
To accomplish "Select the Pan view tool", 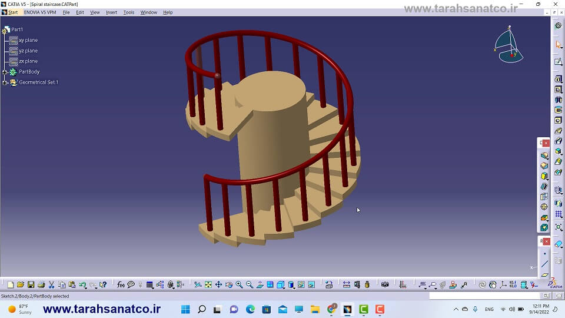I will pyautogui.click(x=218, y=285).
